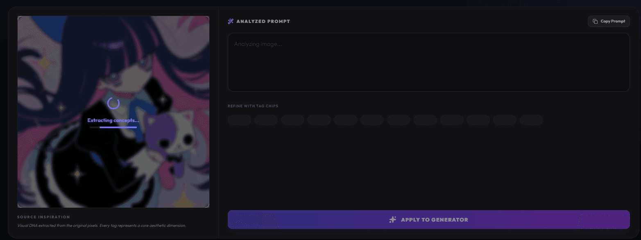The image size is (641, 240).
Task: Click the sparkle icon on Apply to Generator
Action: coord(392,220)
